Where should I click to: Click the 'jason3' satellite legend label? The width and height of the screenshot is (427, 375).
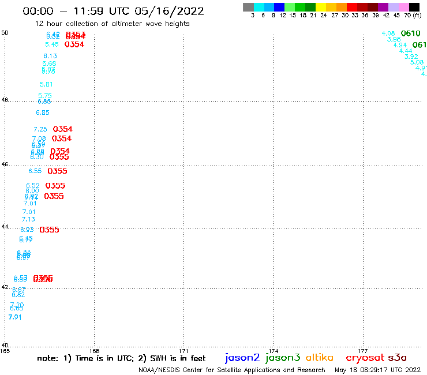pos(283,358)
